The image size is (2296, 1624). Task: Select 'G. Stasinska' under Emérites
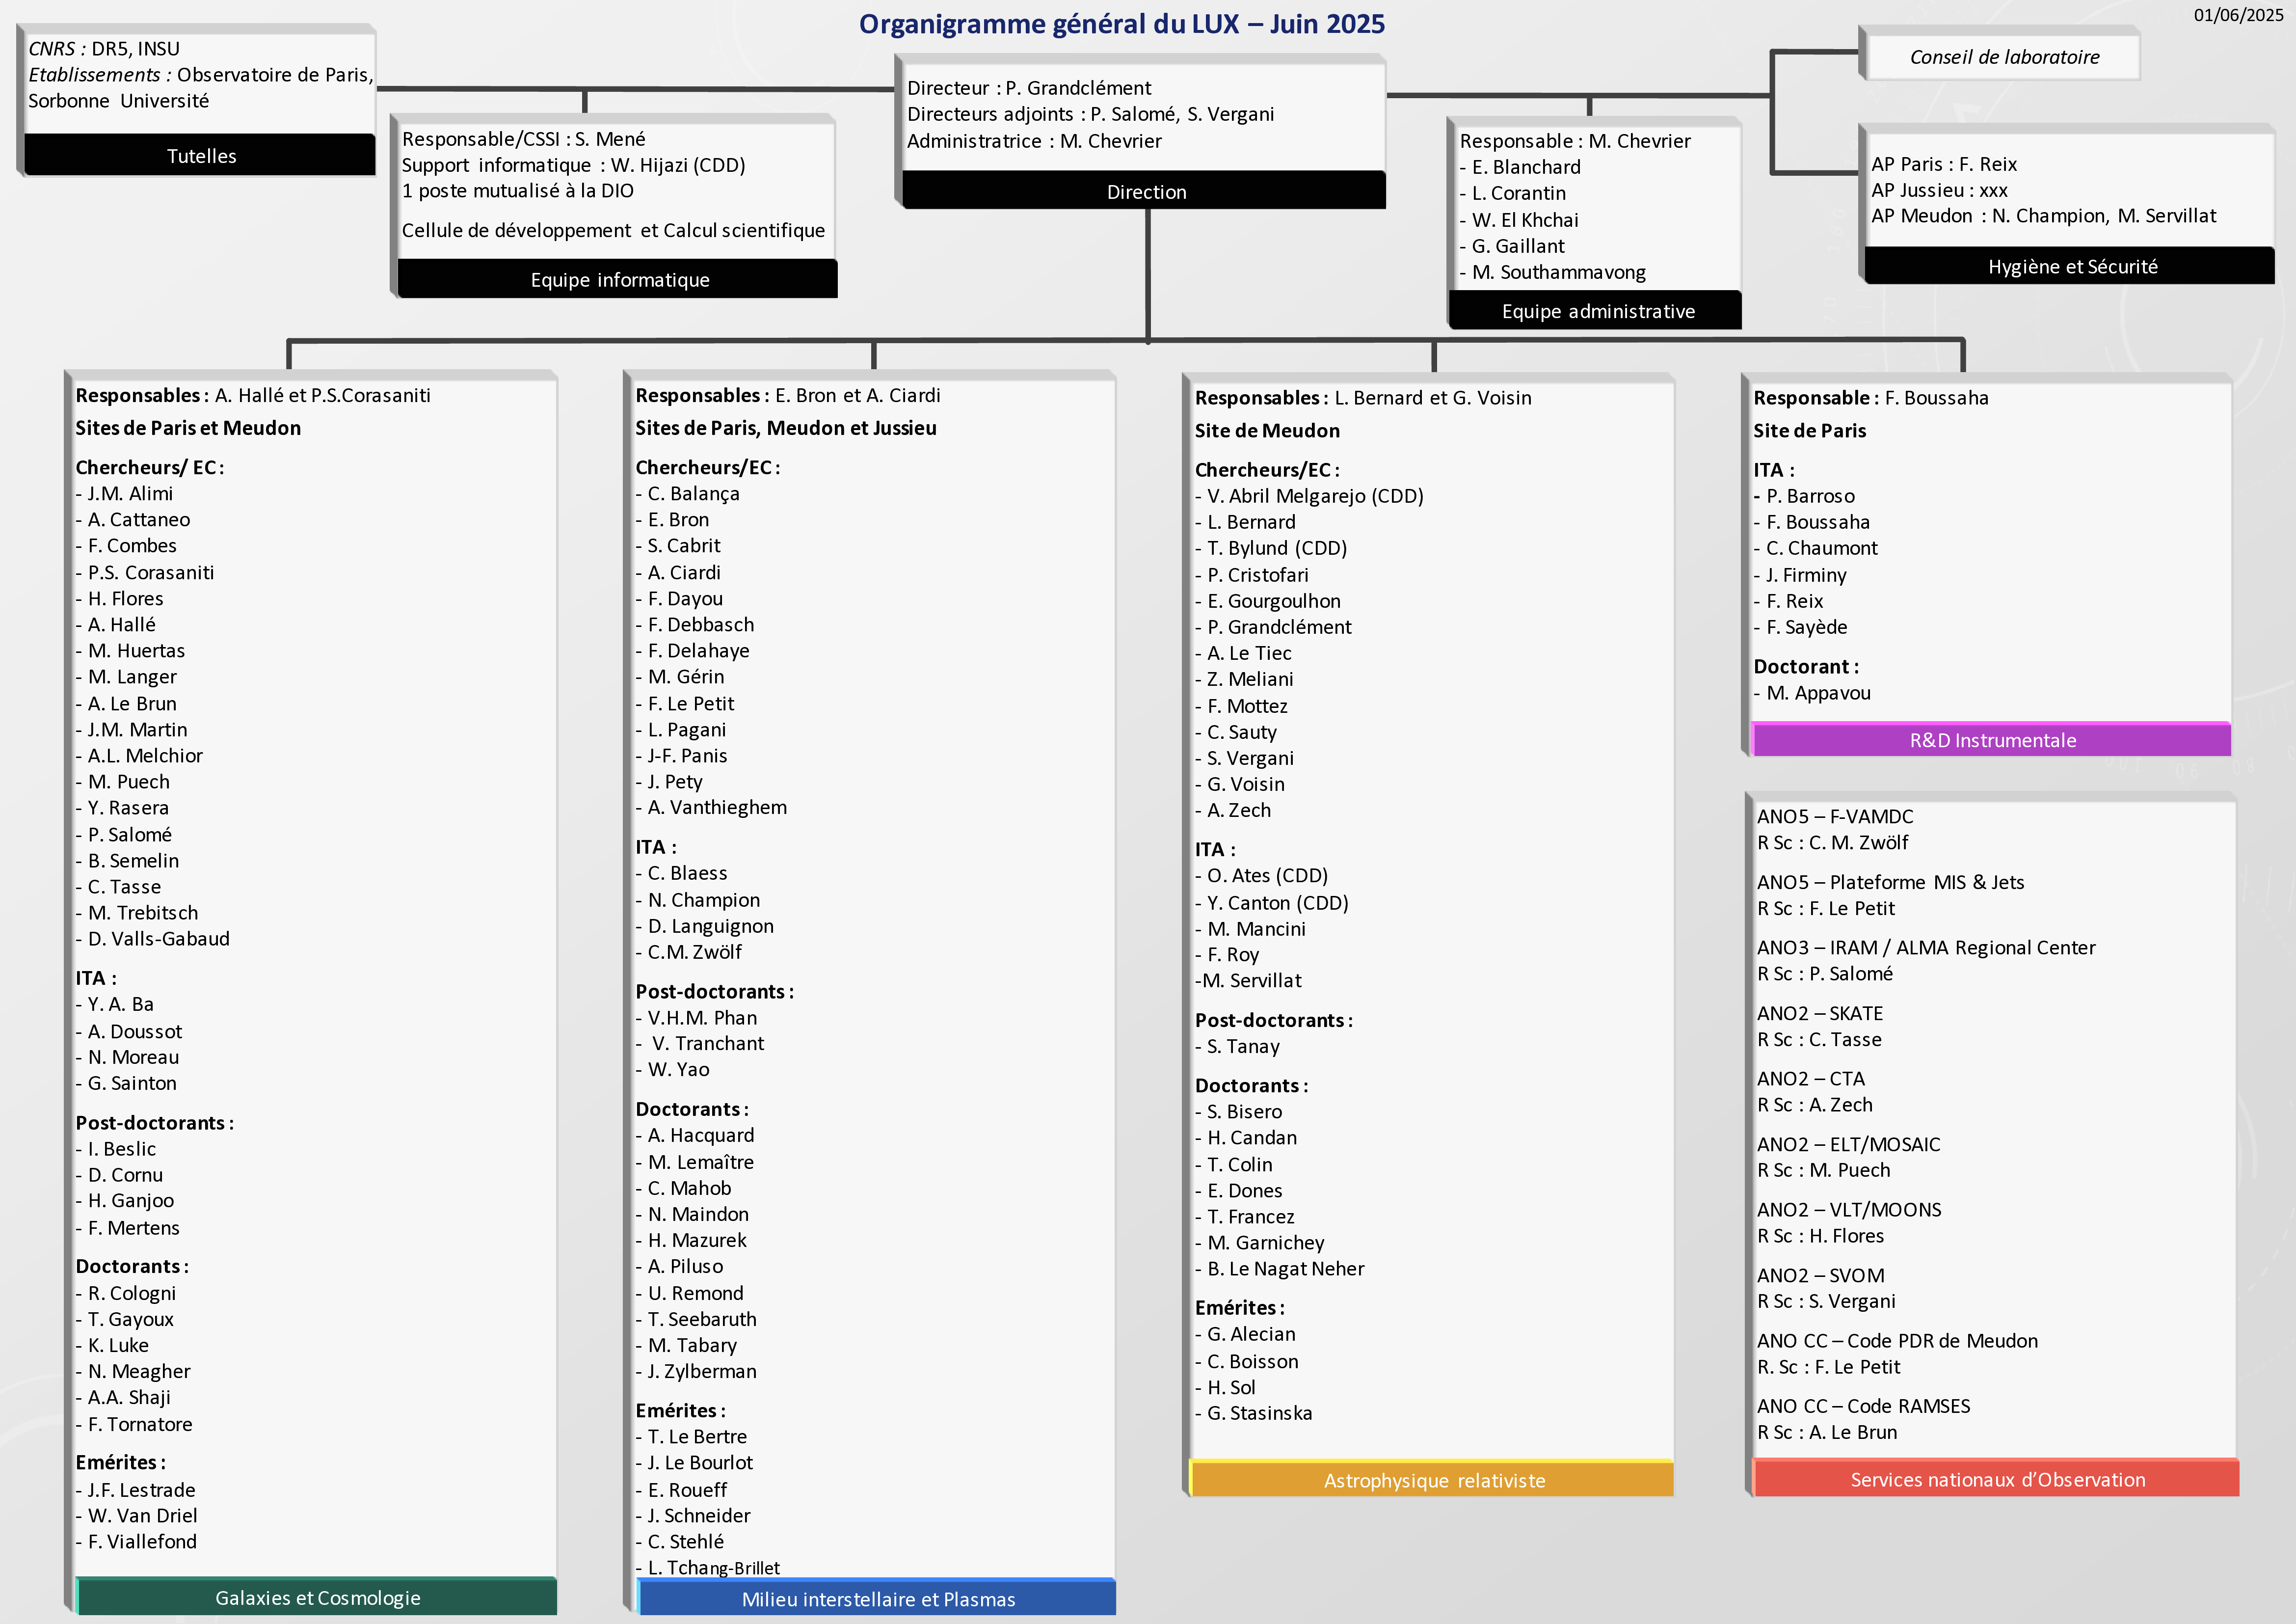(x=1253, y=1413)
